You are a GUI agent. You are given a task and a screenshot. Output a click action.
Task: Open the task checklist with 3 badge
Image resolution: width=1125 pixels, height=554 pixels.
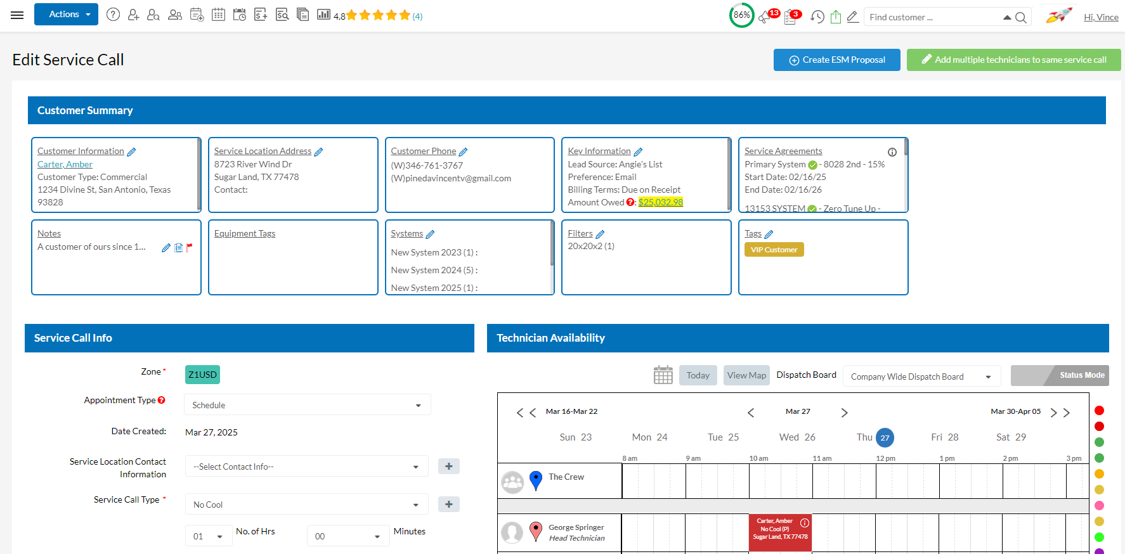tap(790, 17)
